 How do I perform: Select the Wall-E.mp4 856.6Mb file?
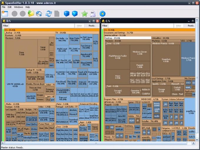pos(62,50)
